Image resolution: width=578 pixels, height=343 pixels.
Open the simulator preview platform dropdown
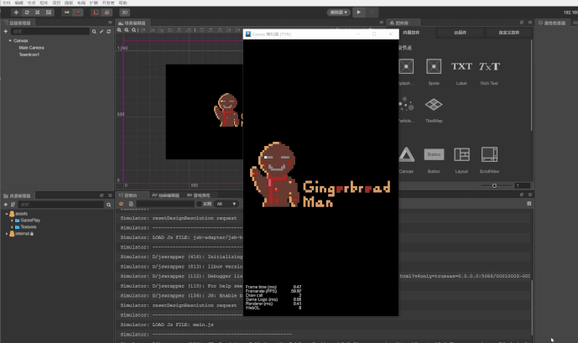(338, 13)
